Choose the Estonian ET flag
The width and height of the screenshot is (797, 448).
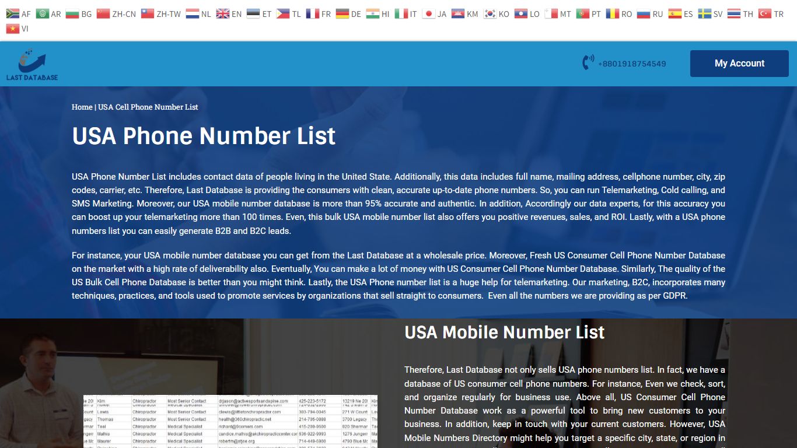click(259, 14)
